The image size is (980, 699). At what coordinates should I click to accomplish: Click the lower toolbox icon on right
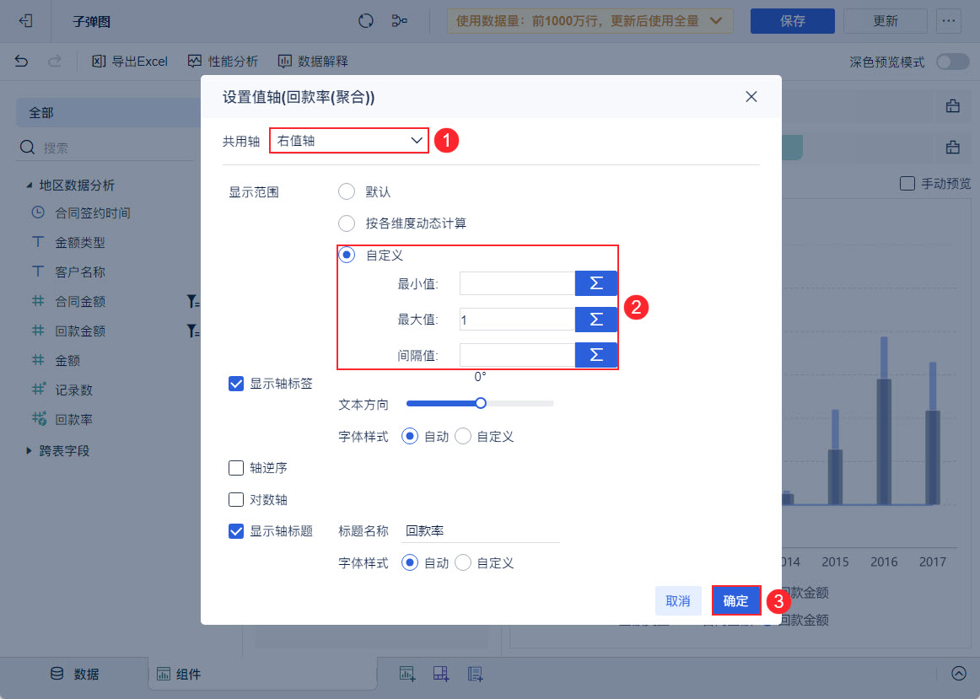coord(952,148)
